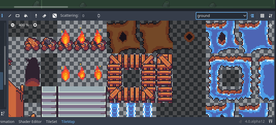Viewport: 276px width, 125px height.
Task: Select the Paint pencil tool
Action: [2, 16]
